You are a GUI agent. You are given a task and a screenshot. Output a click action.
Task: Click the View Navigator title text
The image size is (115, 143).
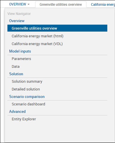[x=19, y=14]
